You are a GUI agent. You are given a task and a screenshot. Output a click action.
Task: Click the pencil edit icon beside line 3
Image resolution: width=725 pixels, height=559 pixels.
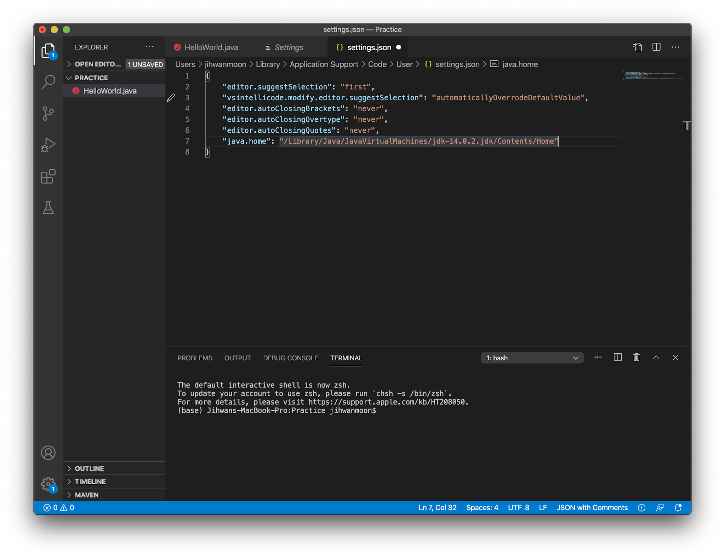pos(171,98)
